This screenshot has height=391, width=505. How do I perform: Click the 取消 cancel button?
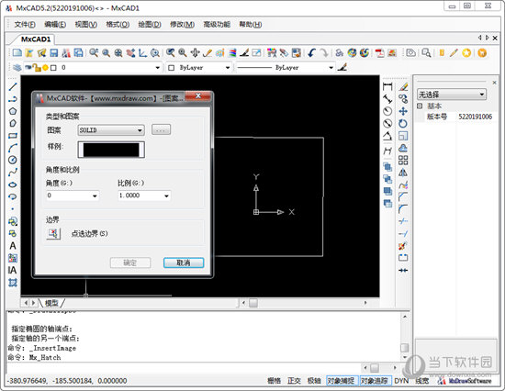(x=184, y=263)
